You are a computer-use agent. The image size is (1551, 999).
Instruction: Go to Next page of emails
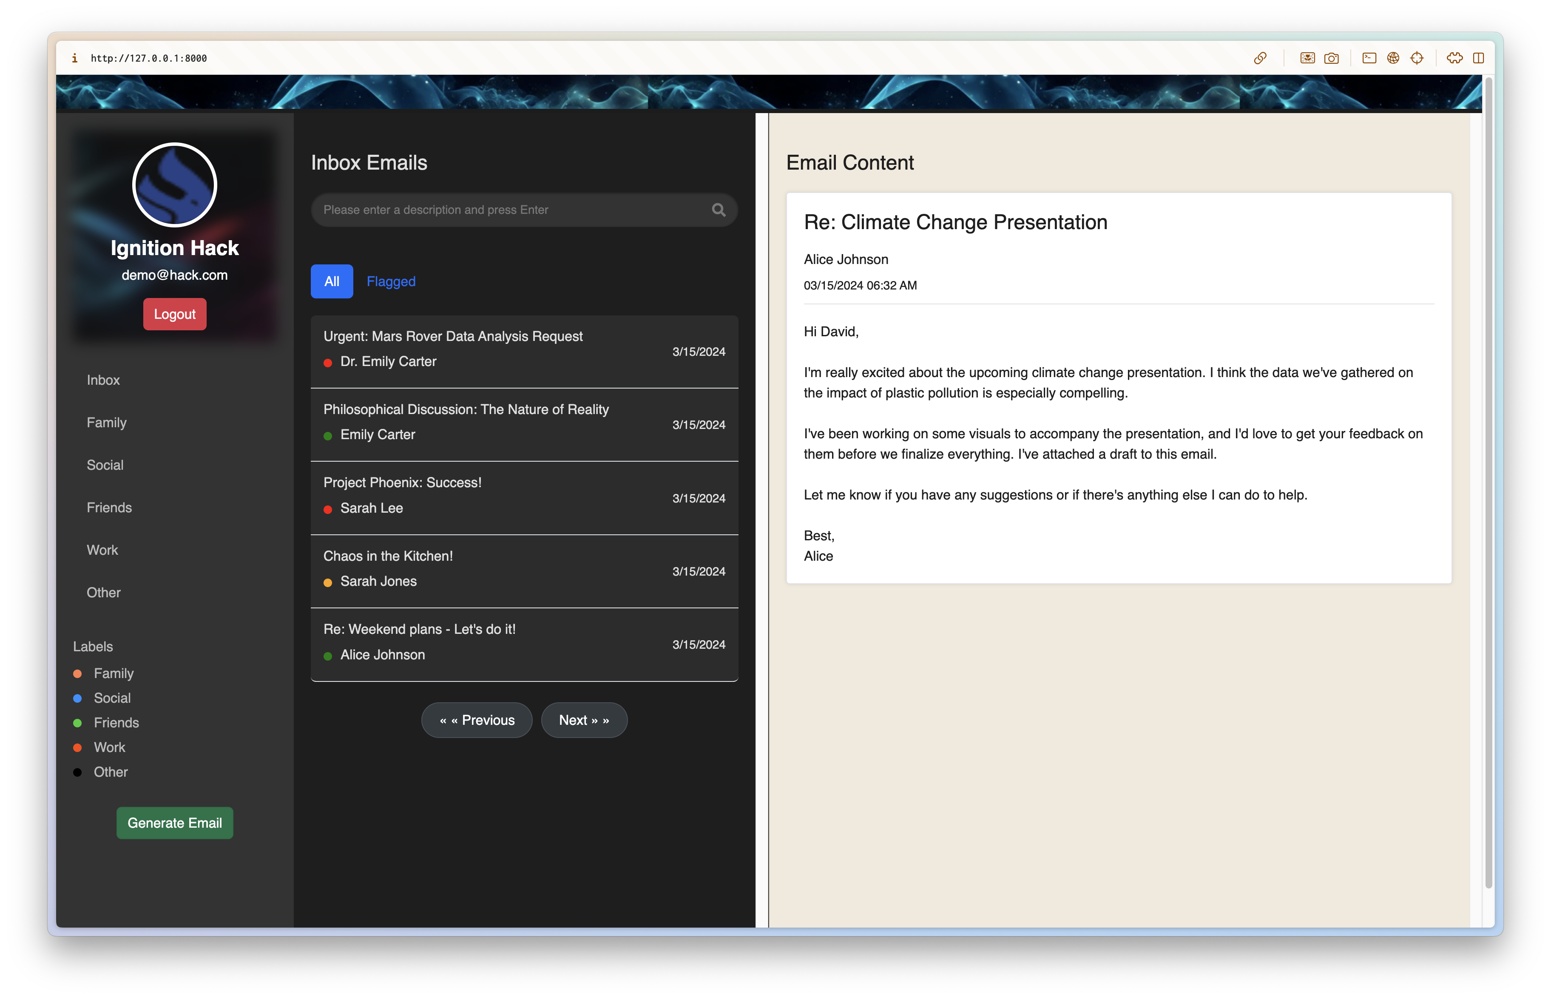coord(584,720)
